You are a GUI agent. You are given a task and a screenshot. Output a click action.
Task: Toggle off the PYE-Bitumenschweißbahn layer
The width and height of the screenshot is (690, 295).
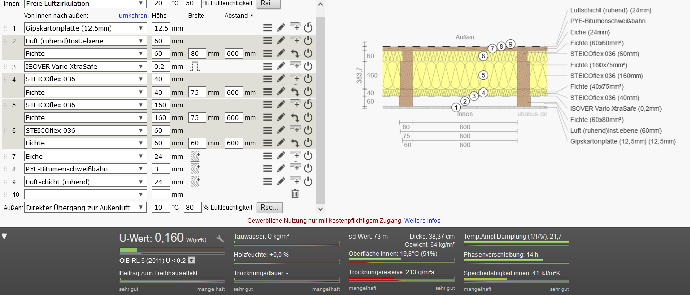coord(308,169)
